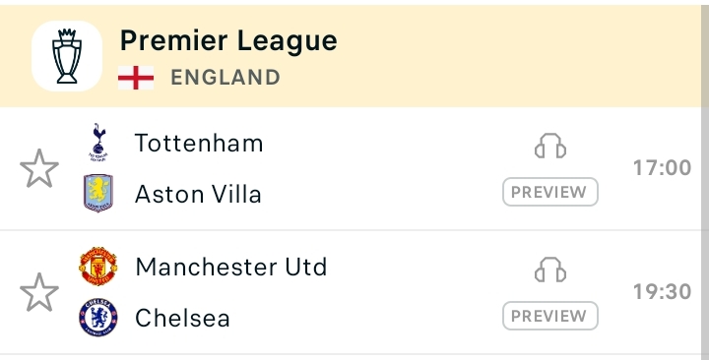Favorite the Tottenham vs Aston Villa match
Image resolution: width=709 pixels, height=360 pixels.
coord(39,168)
